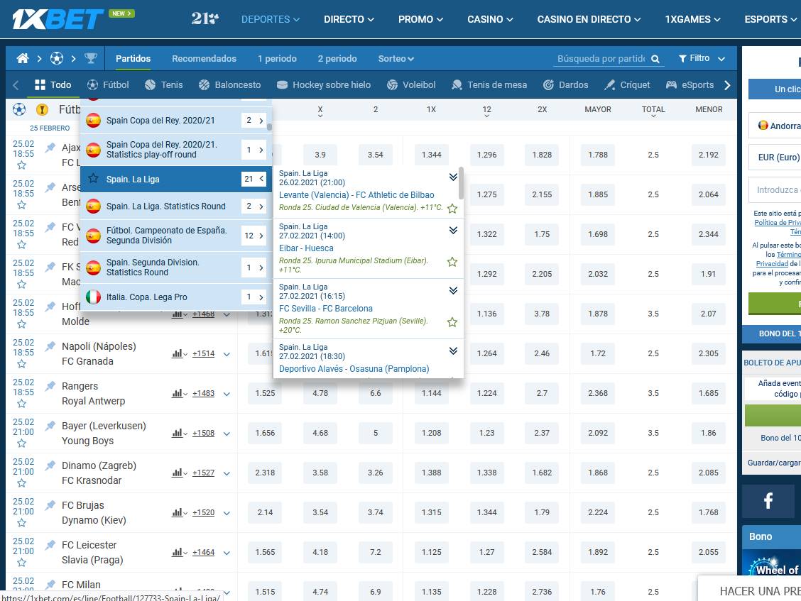This screenshot has height=601, width=801.
Task: Click the match search input field
Action: click(601, 59)
